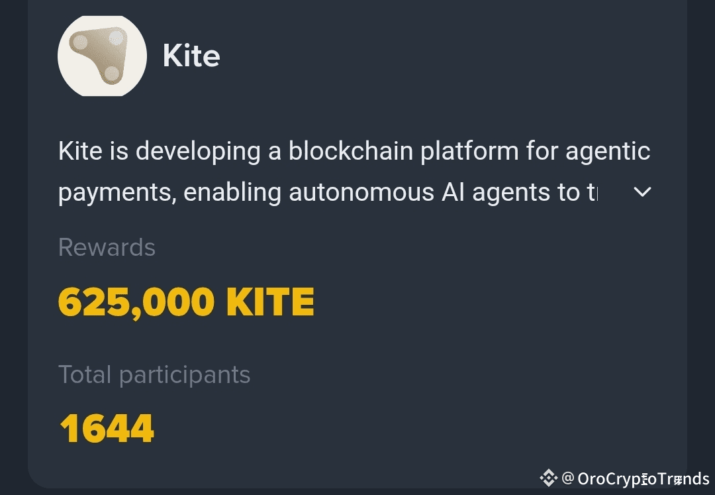The height and width of the screenshot is (495, 715).
Task: Tap the word participants in the label
Action: point(185,375)
